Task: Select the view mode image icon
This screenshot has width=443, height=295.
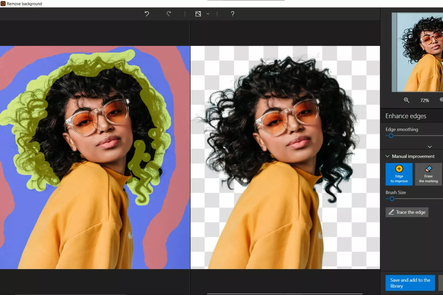Action: coord(198,14)
